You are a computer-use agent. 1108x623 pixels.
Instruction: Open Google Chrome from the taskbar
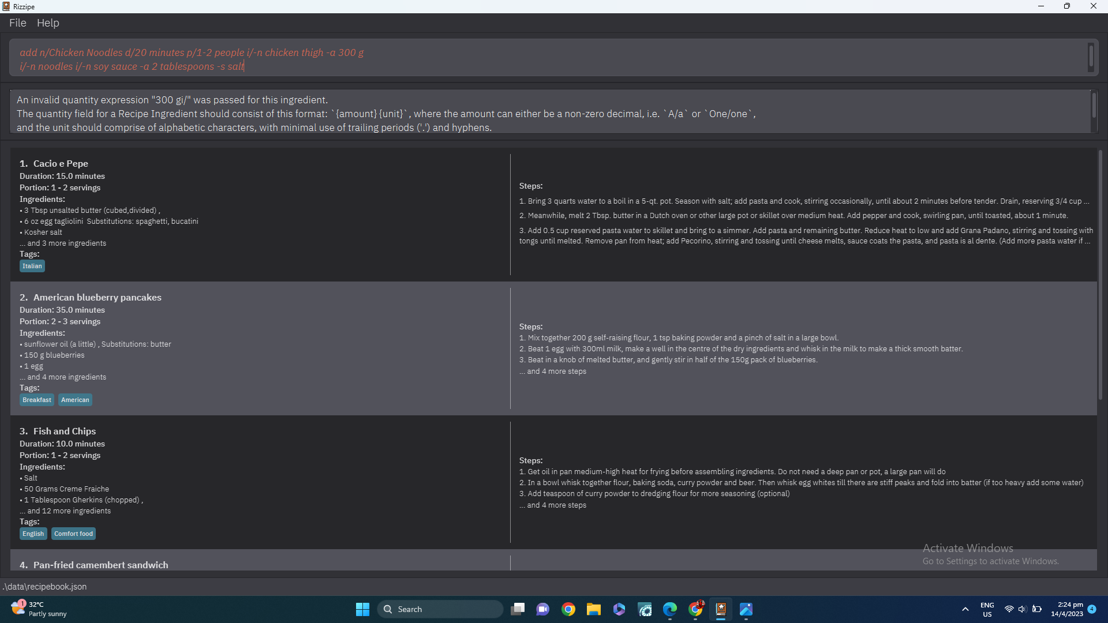pos(568,609)
